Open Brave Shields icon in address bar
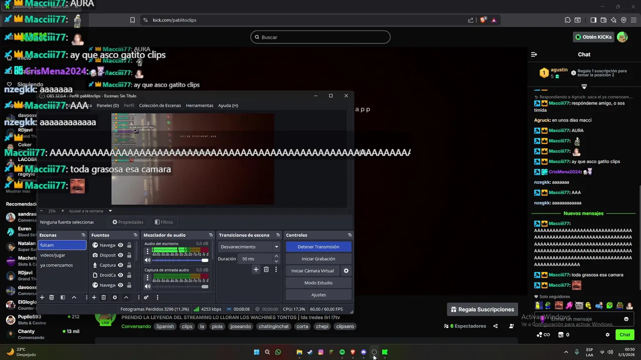The height and width of the screenshot is (360, 641). [x=483, y=20]
